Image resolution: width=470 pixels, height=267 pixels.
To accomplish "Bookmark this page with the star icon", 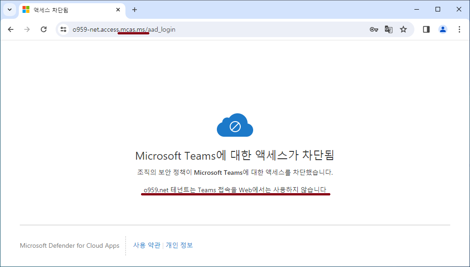I will click(x=403, y=29).
